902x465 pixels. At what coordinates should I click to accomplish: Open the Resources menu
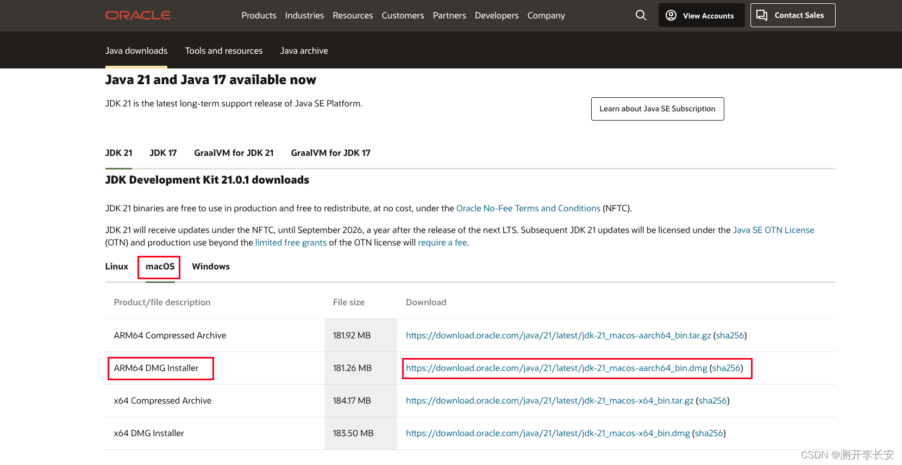(353, 15)
